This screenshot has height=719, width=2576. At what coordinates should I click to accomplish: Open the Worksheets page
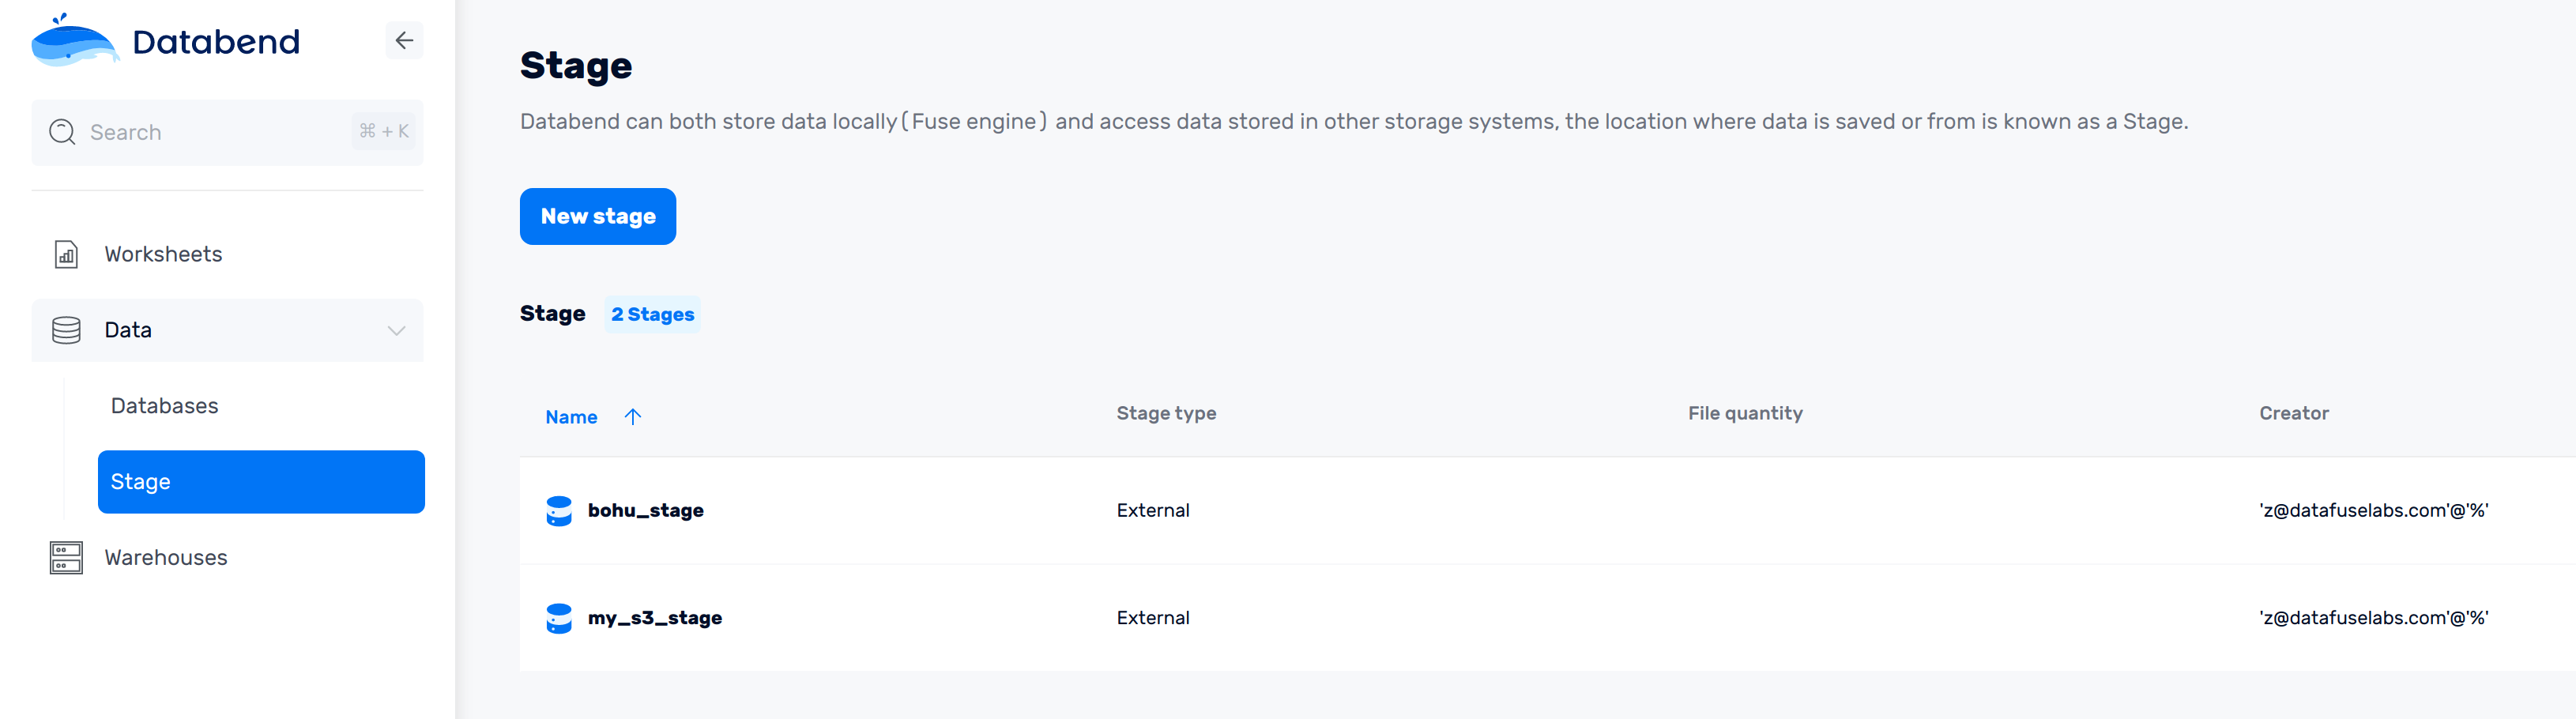tap(163, 255)
